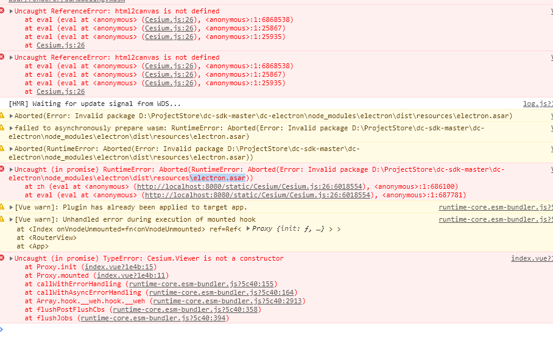Open runtime-core.esm-bundler.js?5c40:394 link at flushJobs
The height and width of the screenshot is (338, 553).
coord(153,318)
